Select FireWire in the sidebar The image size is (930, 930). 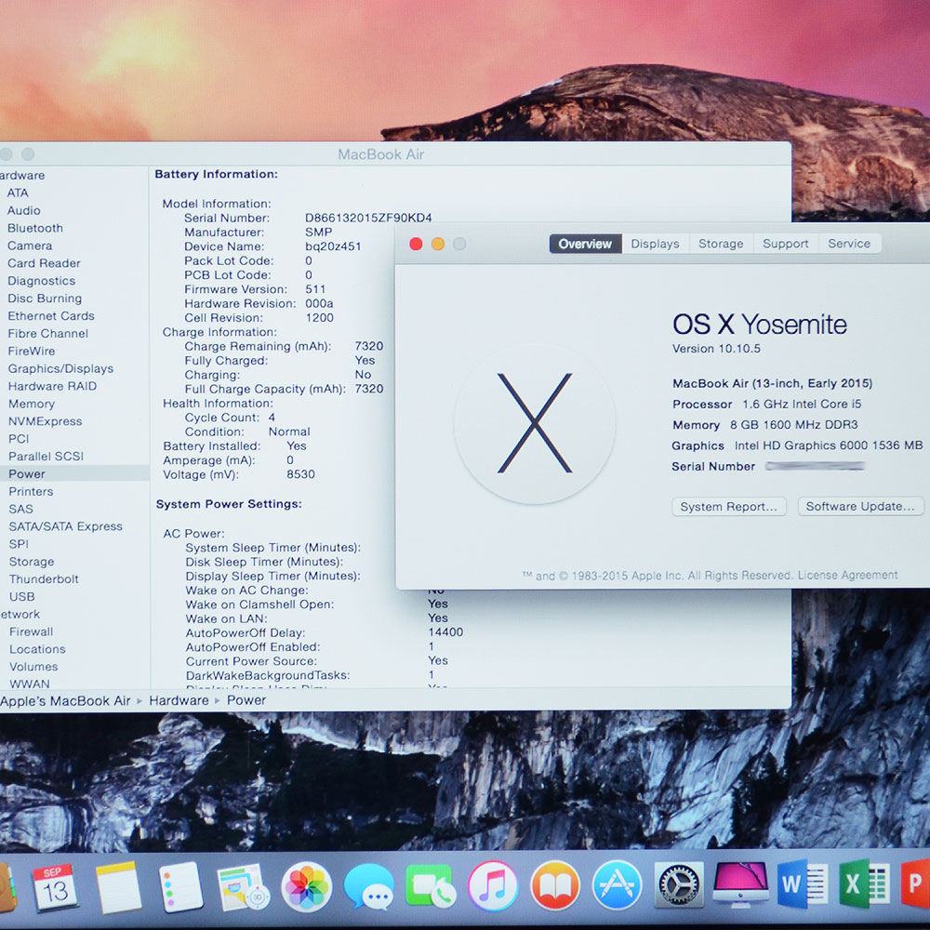point(32,352)
